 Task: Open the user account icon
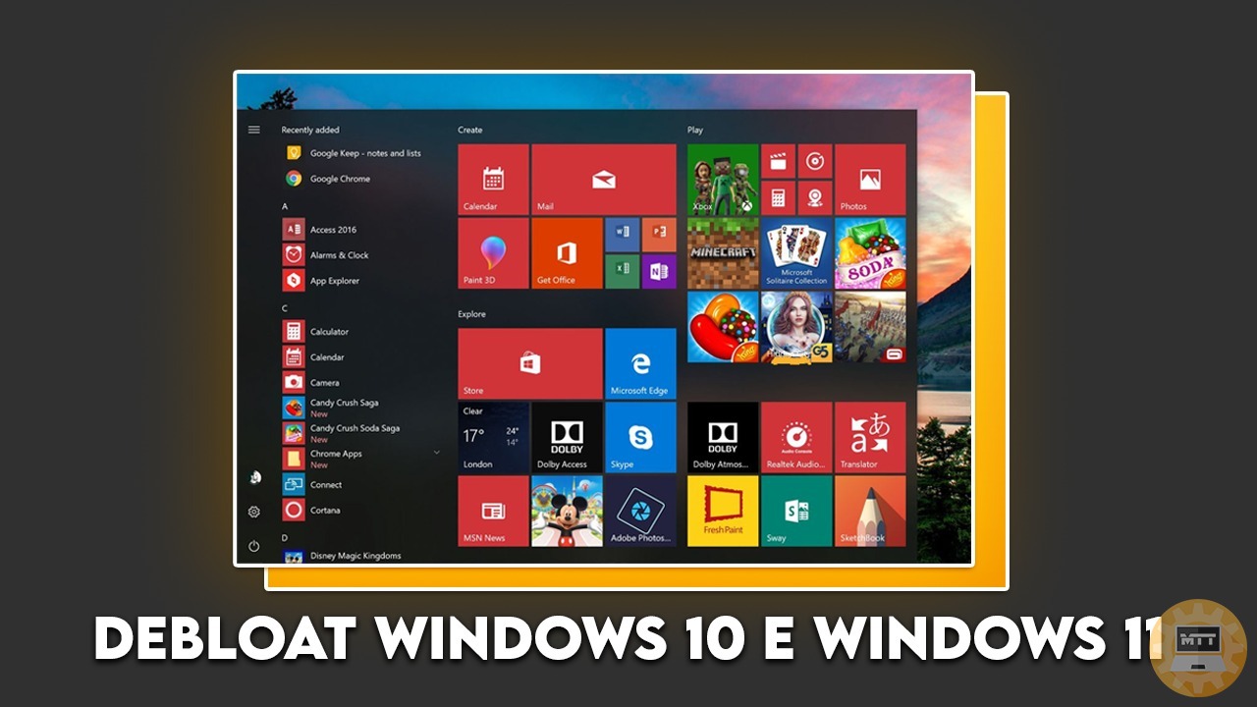pos(254,478)
